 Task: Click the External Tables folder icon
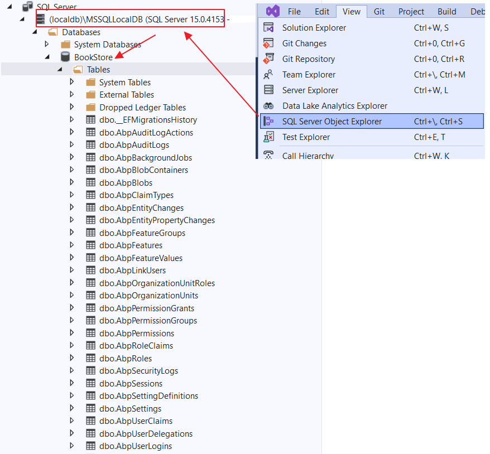(90, 95)
